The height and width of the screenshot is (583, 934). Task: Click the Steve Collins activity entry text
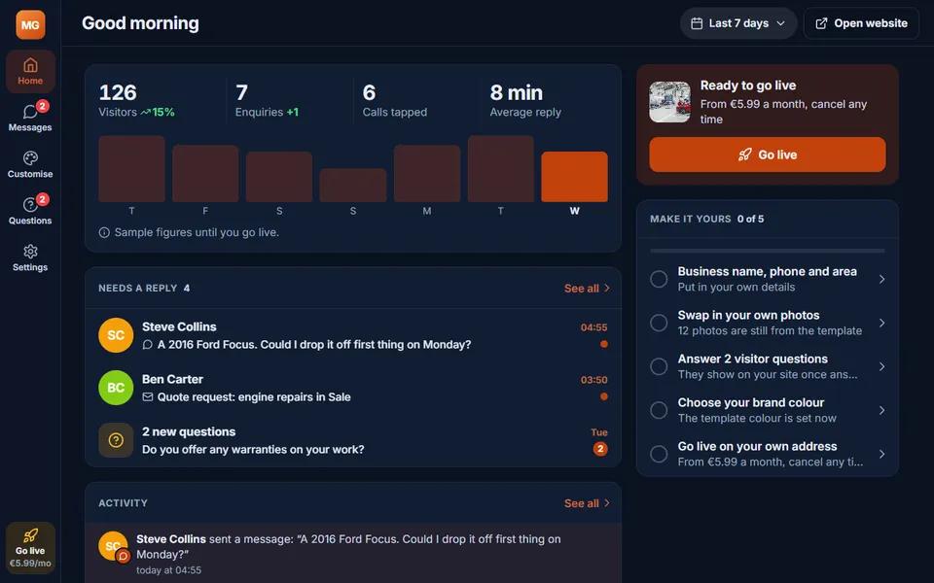(348, 547)
